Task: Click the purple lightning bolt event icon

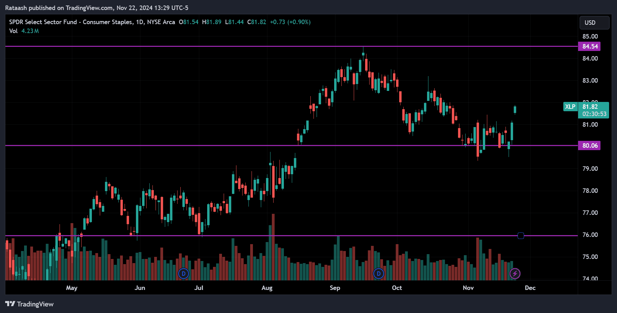Action: 515,274
